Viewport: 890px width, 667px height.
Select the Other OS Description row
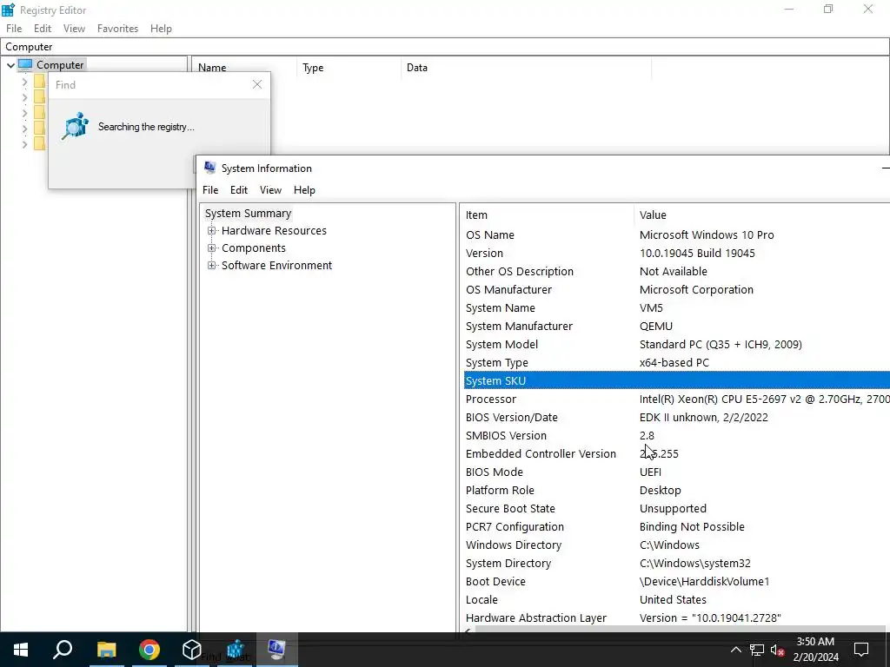[676, 271]
